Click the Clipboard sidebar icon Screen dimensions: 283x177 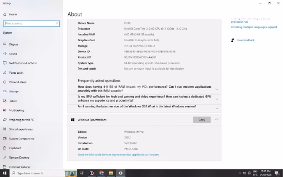[5, 148]
